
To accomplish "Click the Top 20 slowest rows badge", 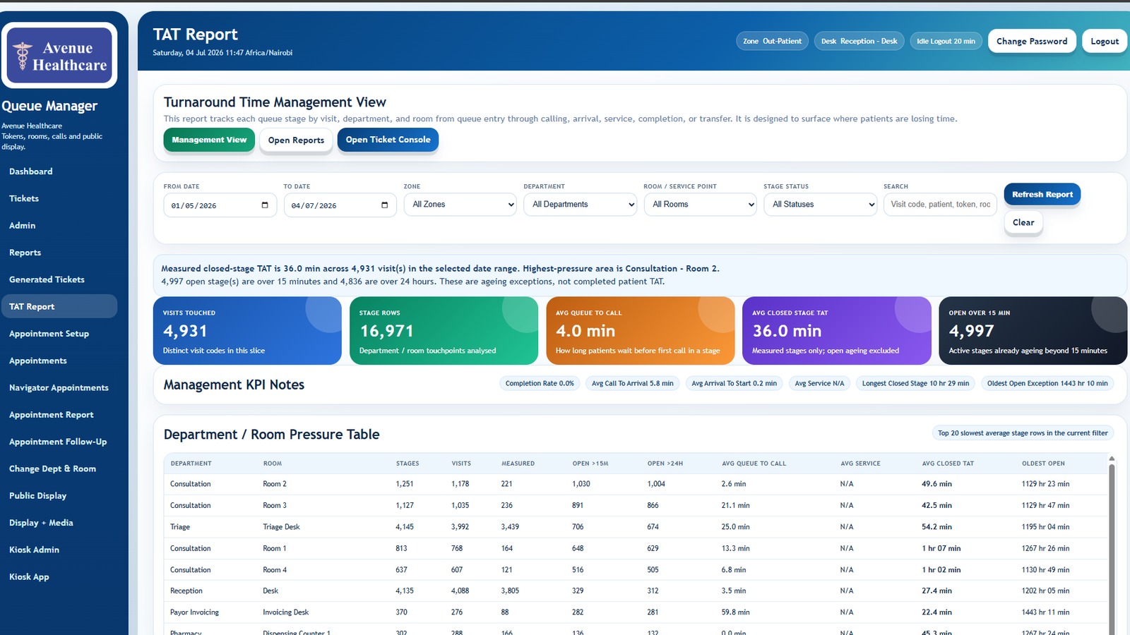I will click(x=1023, y=433).
